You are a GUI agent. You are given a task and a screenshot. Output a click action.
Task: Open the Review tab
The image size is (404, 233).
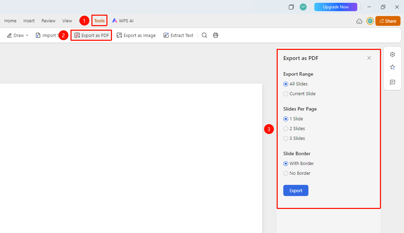48,21
